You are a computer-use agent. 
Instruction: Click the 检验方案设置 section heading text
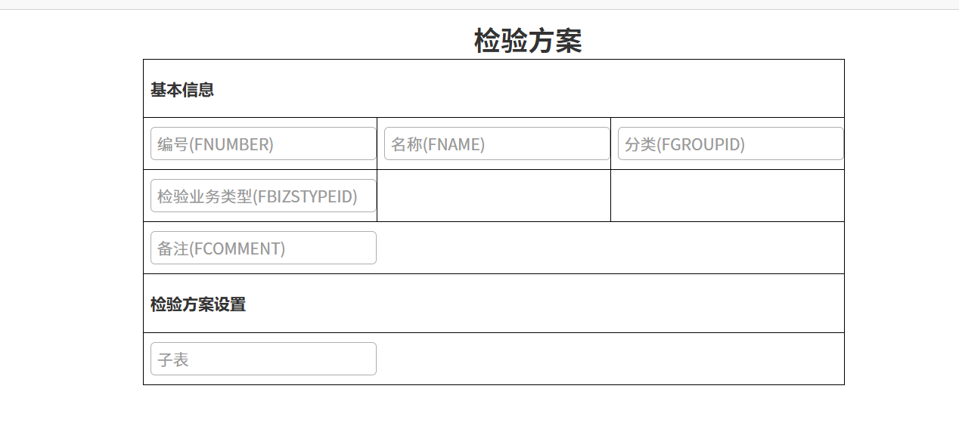pos(198,304)
